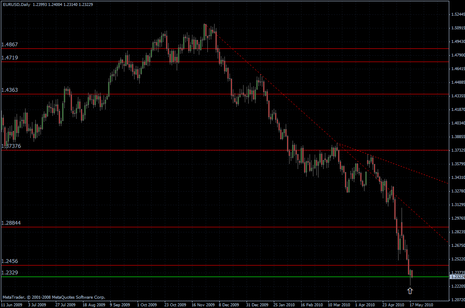Click the 1.35795 price scale value
This screenshot has width=465, height=308.
pos(458,164)
